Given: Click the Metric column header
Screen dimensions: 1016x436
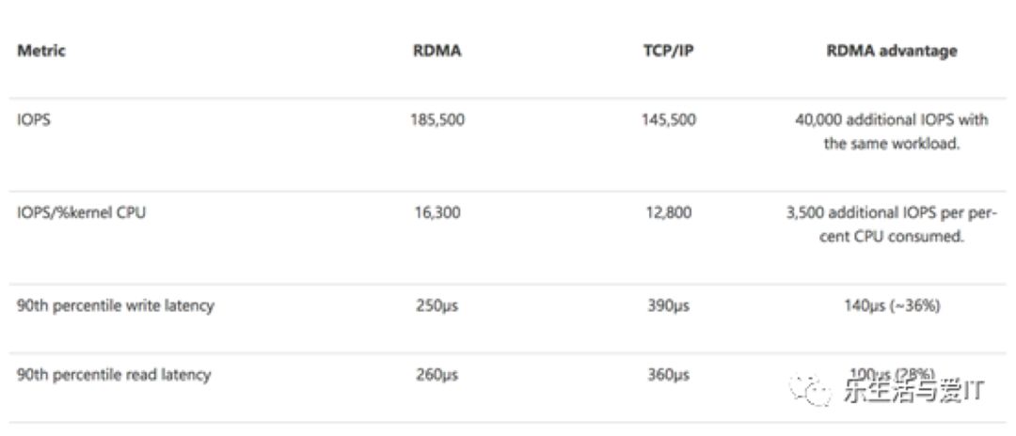Looking at the screenshot, I should (41, 51).
